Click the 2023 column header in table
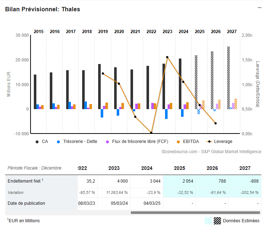 [114, 168]
